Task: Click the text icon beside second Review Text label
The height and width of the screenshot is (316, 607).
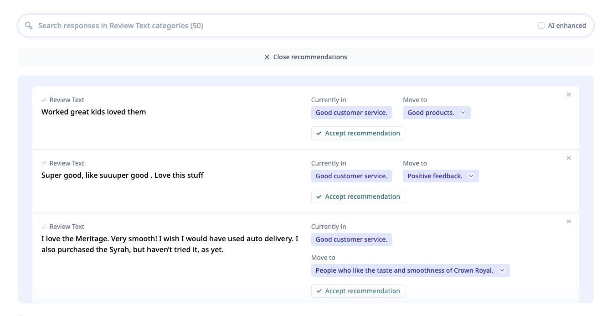Action: coord(44,163)
